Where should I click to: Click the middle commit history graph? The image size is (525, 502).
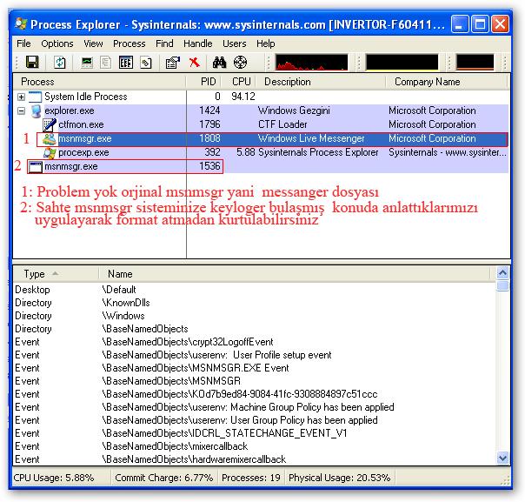(x=402, y=63)
